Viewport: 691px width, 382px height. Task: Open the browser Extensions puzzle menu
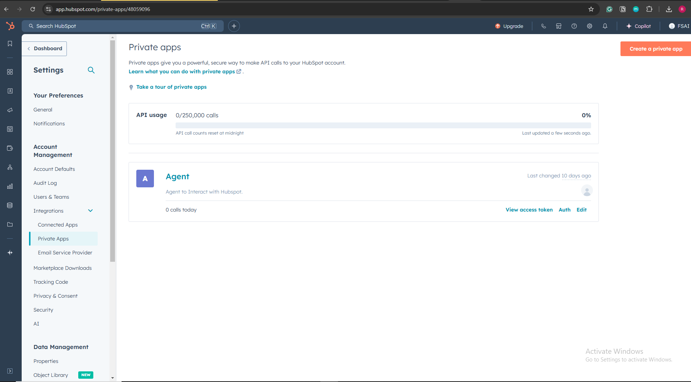[x=649, y=9]
